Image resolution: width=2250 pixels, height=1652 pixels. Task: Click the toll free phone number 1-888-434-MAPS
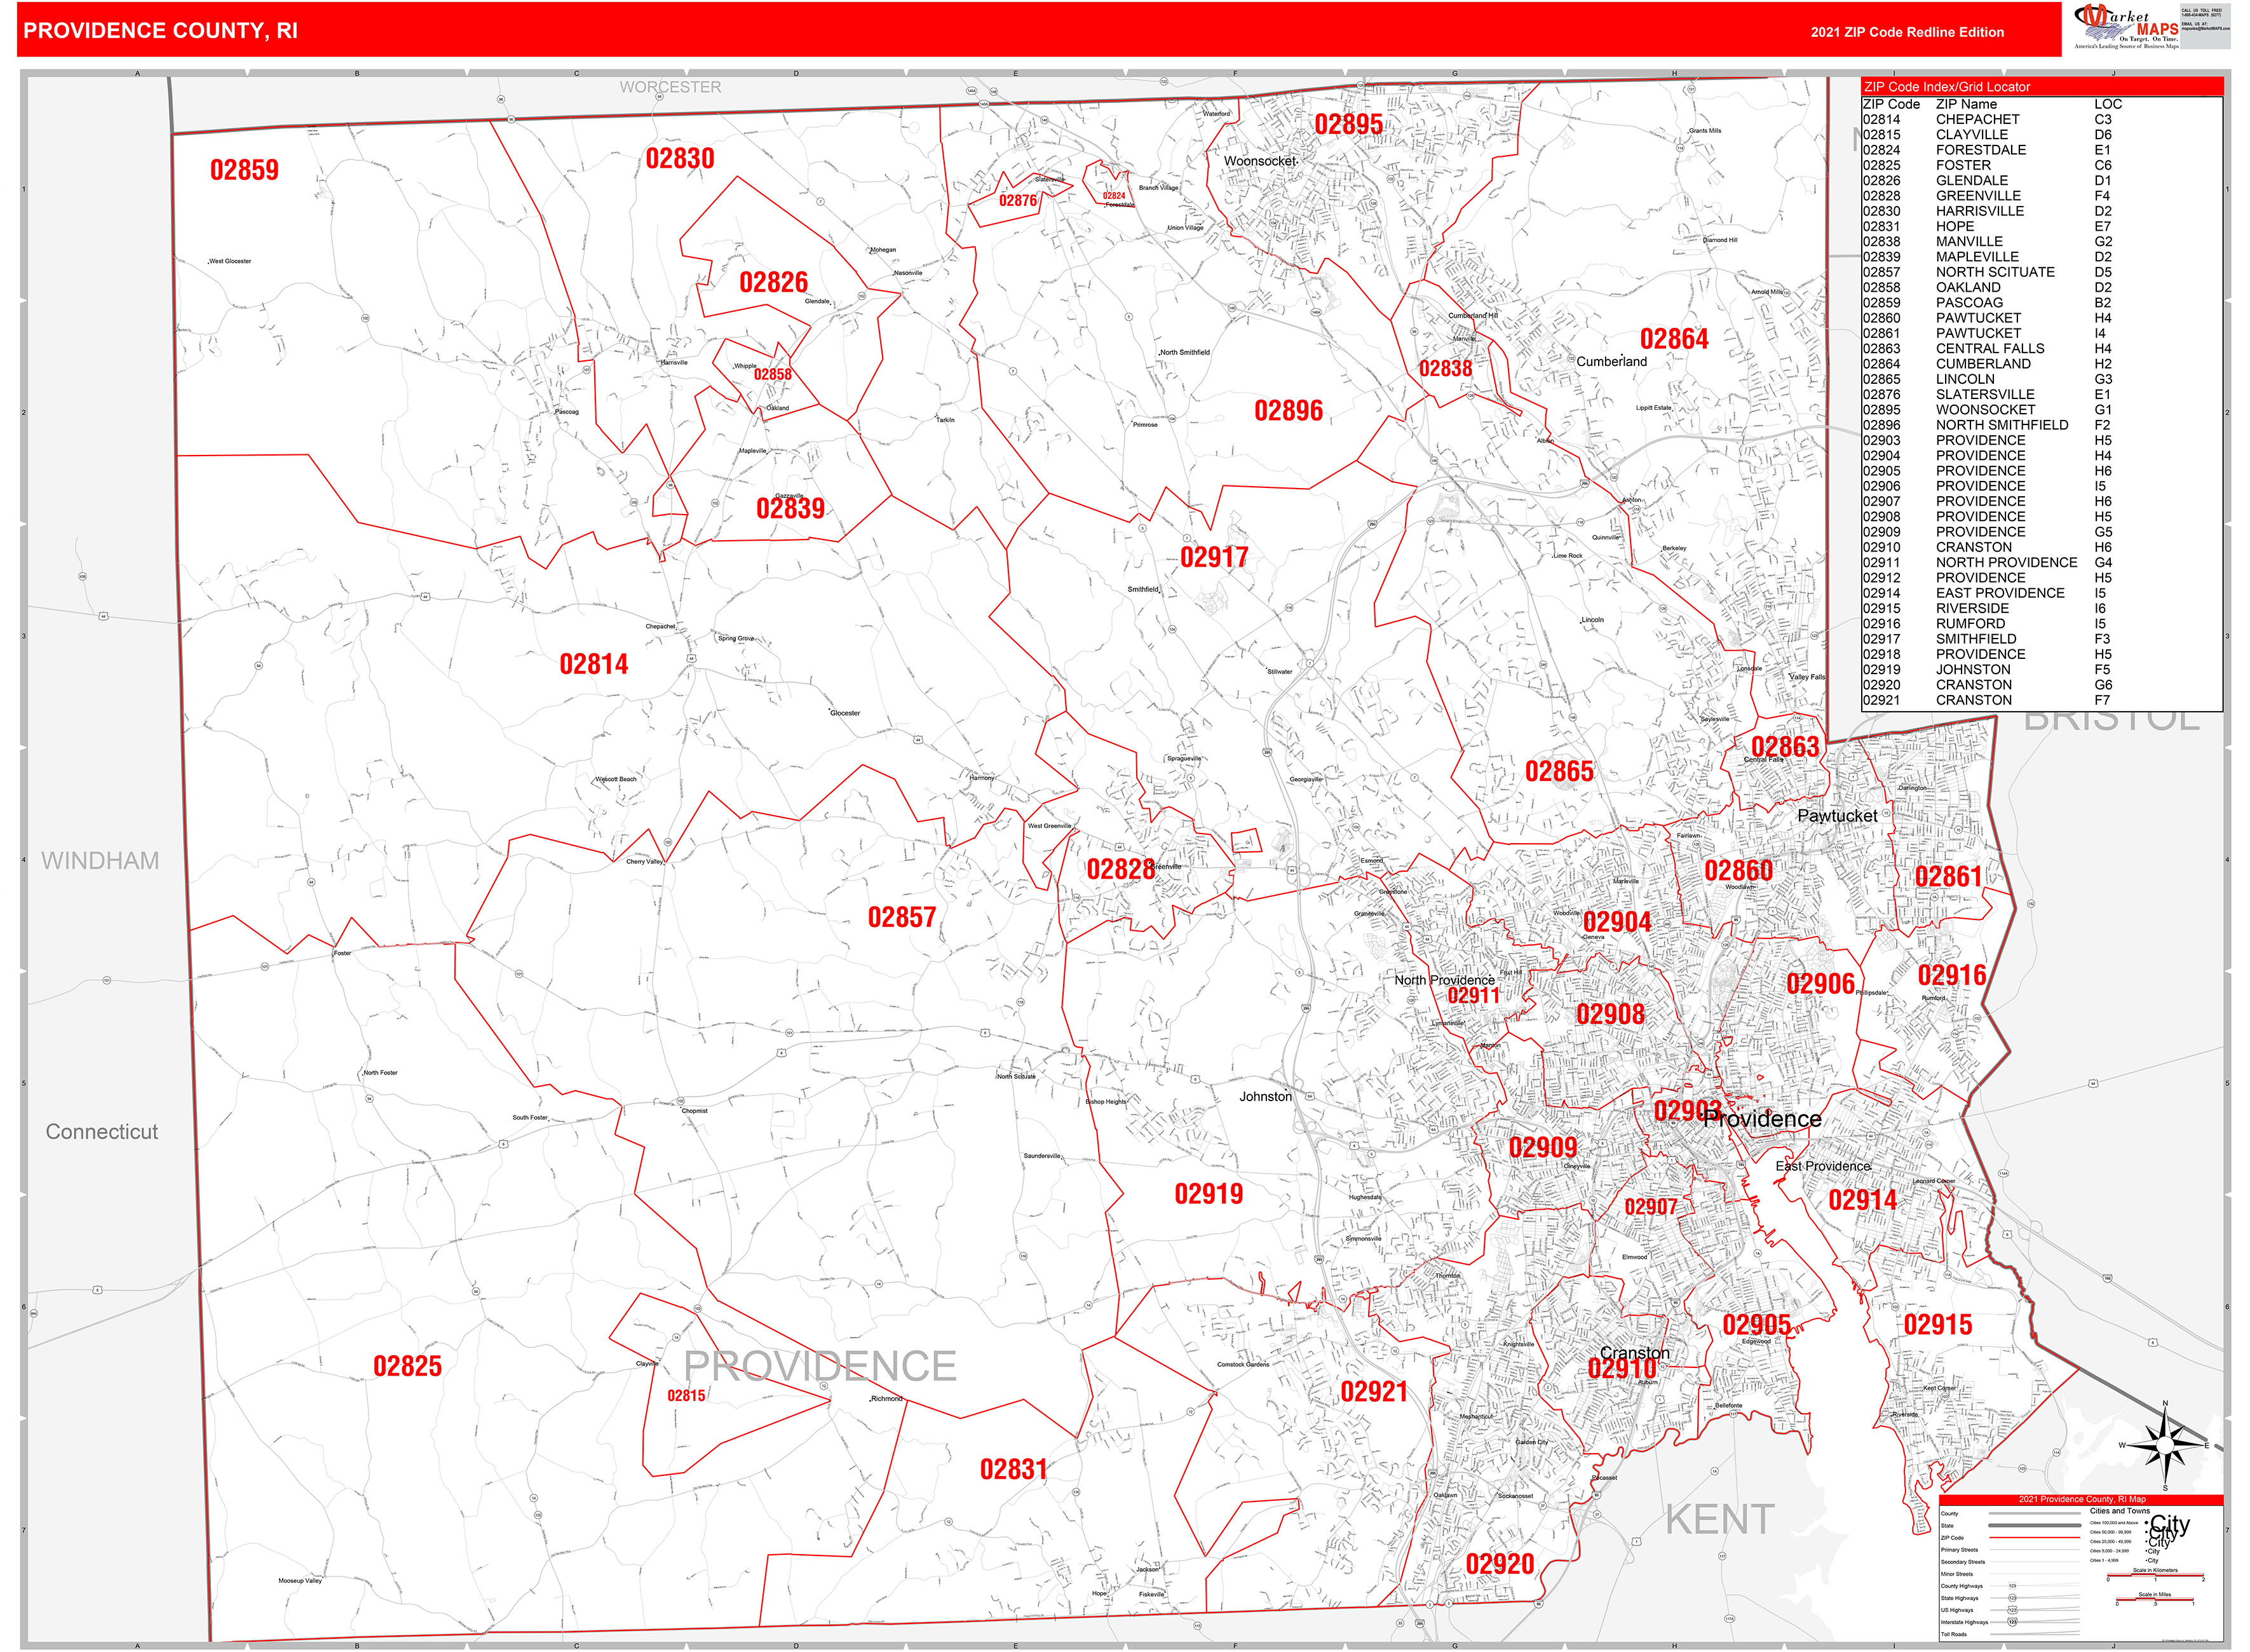[x=2202, y=15]
